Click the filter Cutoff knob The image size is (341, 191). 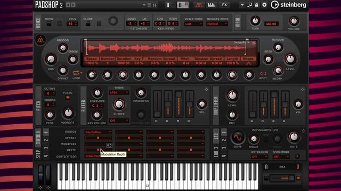coord(119,105)
